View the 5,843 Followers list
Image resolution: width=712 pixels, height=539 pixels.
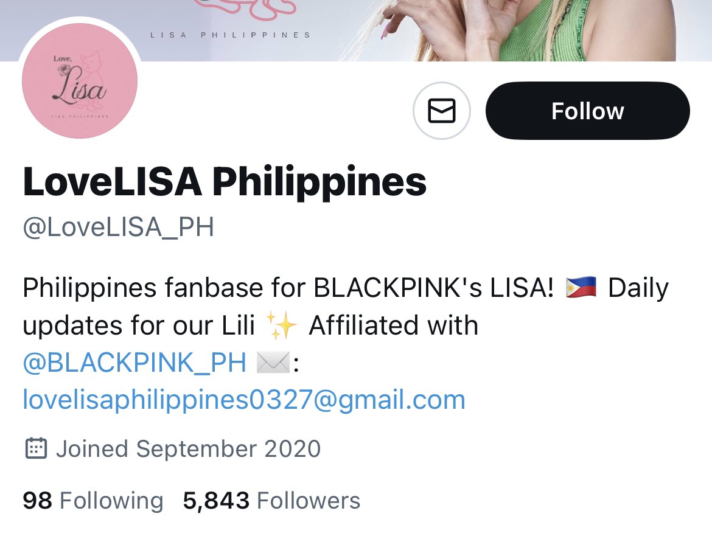[271, 501]
